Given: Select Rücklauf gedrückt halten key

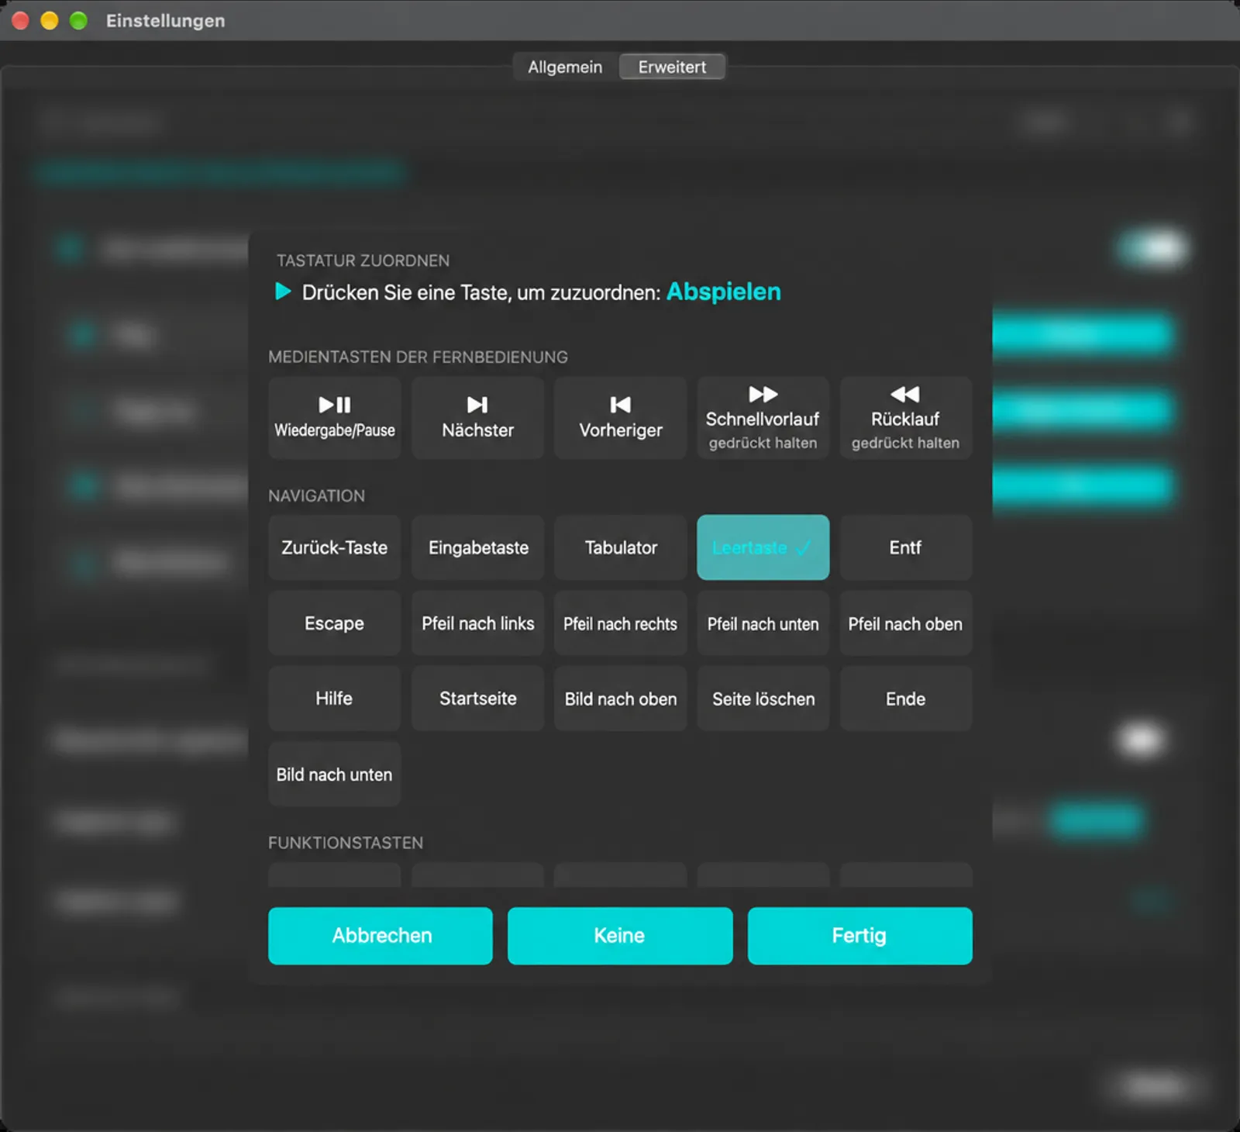Looking at the screenshot, I should point(905,418).
